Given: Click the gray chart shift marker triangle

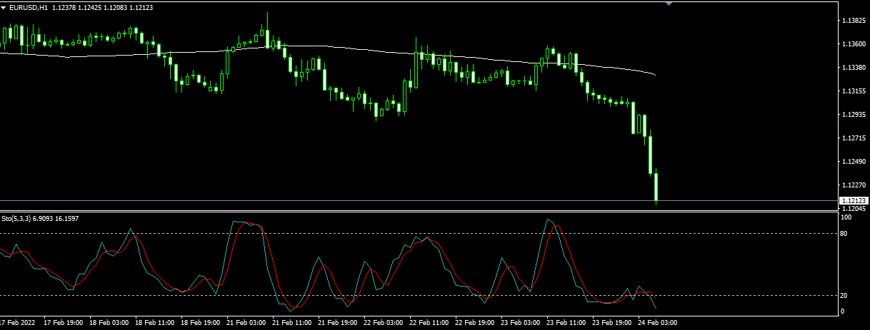Looking at the screenshot, I should (669, 4).
